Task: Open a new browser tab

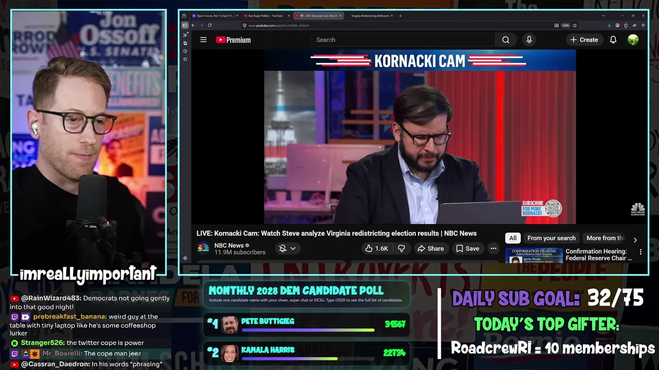Action: (401, 16)
